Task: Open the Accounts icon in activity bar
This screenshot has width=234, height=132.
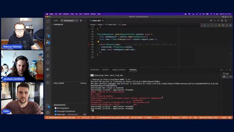Action: [48, 106]
